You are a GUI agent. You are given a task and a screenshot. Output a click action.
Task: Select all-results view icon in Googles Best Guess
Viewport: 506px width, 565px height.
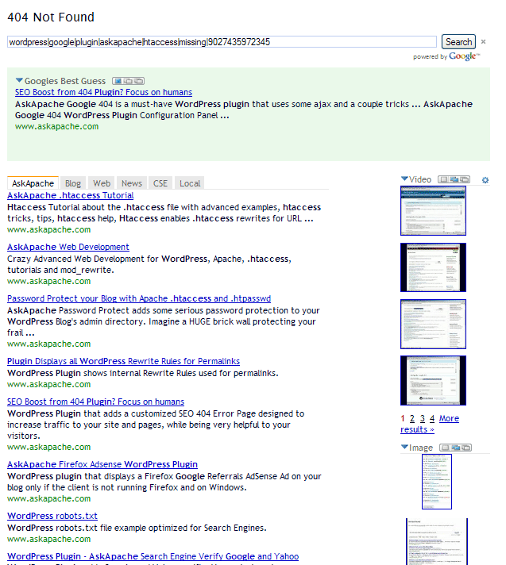[139, 81]
